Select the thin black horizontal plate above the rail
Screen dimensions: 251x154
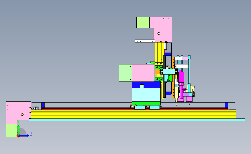click(x=133, y=102)
